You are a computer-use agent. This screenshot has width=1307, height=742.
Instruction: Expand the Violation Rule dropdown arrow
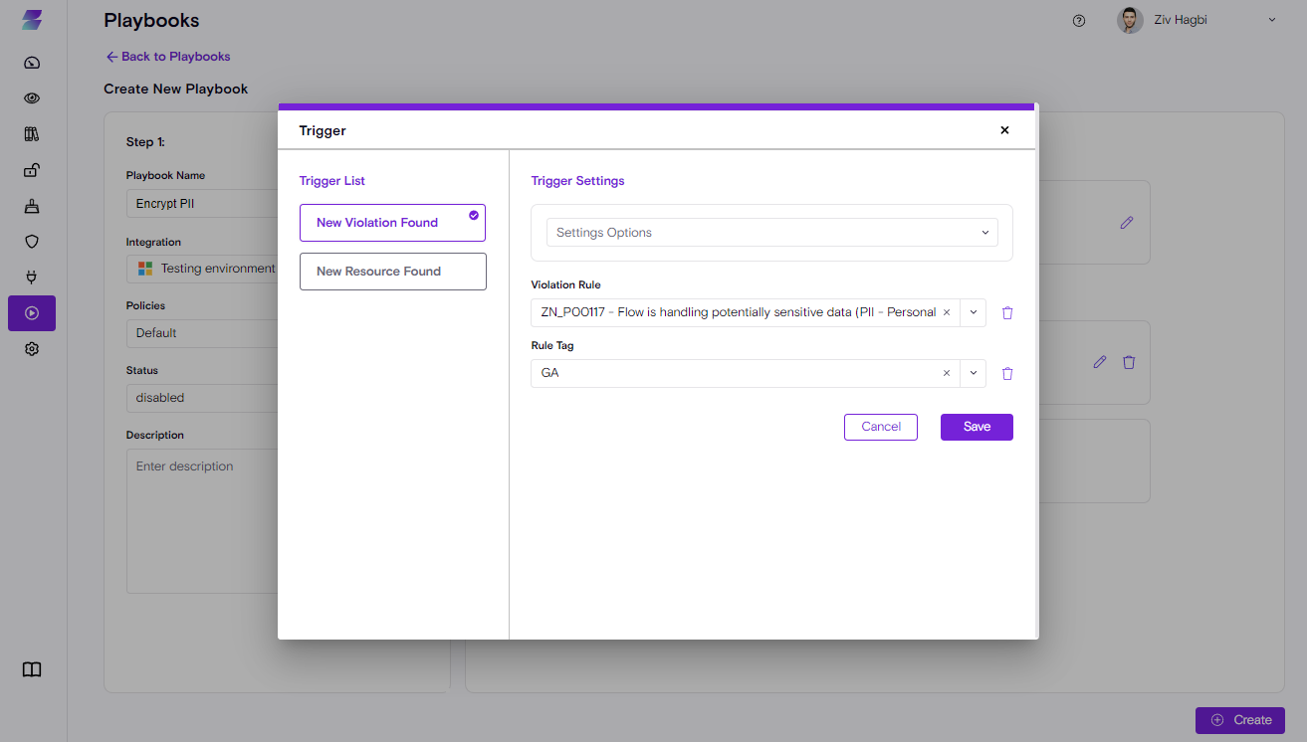(x=974, y=312)
